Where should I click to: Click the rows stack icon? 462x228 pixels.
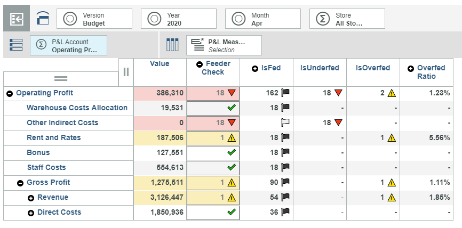[17, 45]
